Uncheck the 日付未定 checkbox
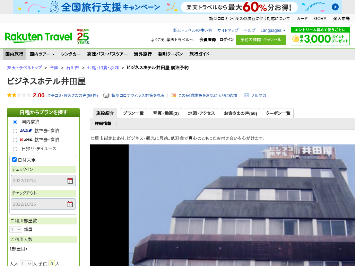355x266 pixels. [x=14, y=159]
